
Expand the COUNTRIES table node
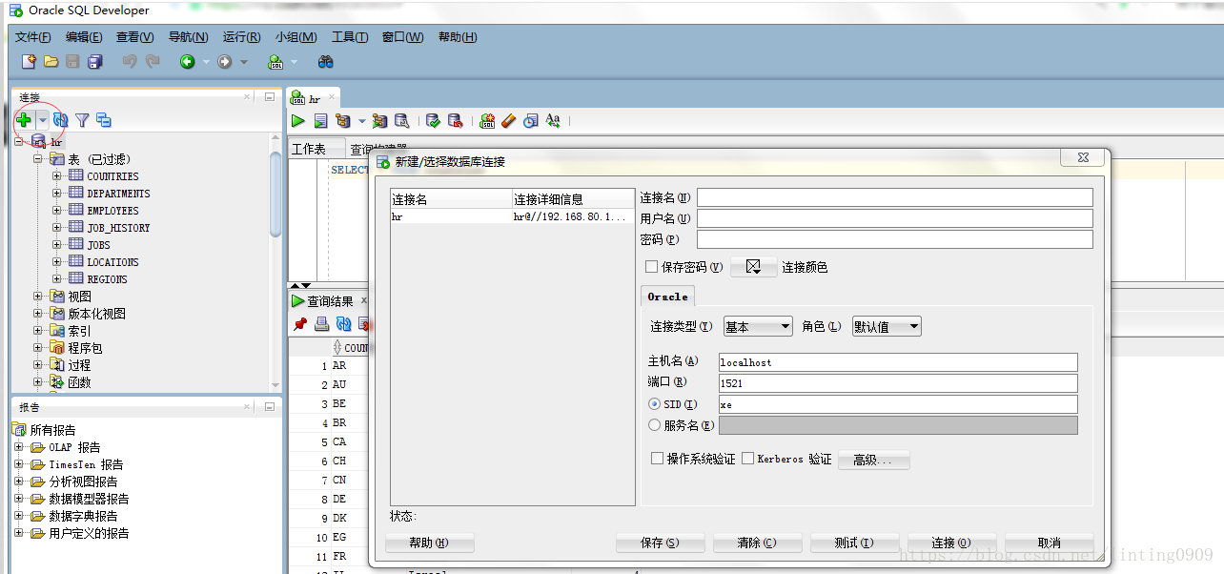click(57, 175)
